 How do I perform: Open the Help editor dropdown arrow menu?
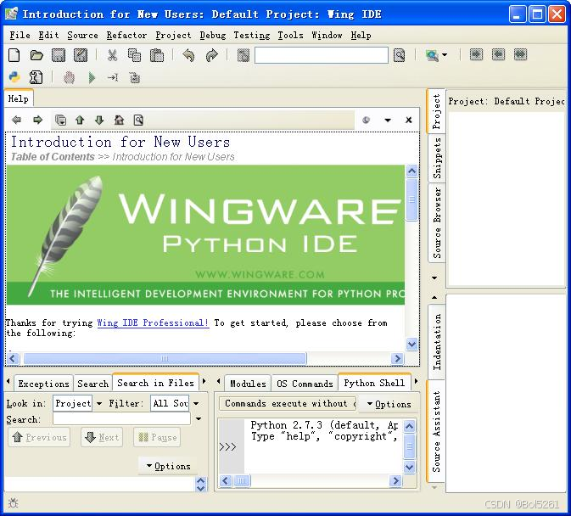pos(388,120)
